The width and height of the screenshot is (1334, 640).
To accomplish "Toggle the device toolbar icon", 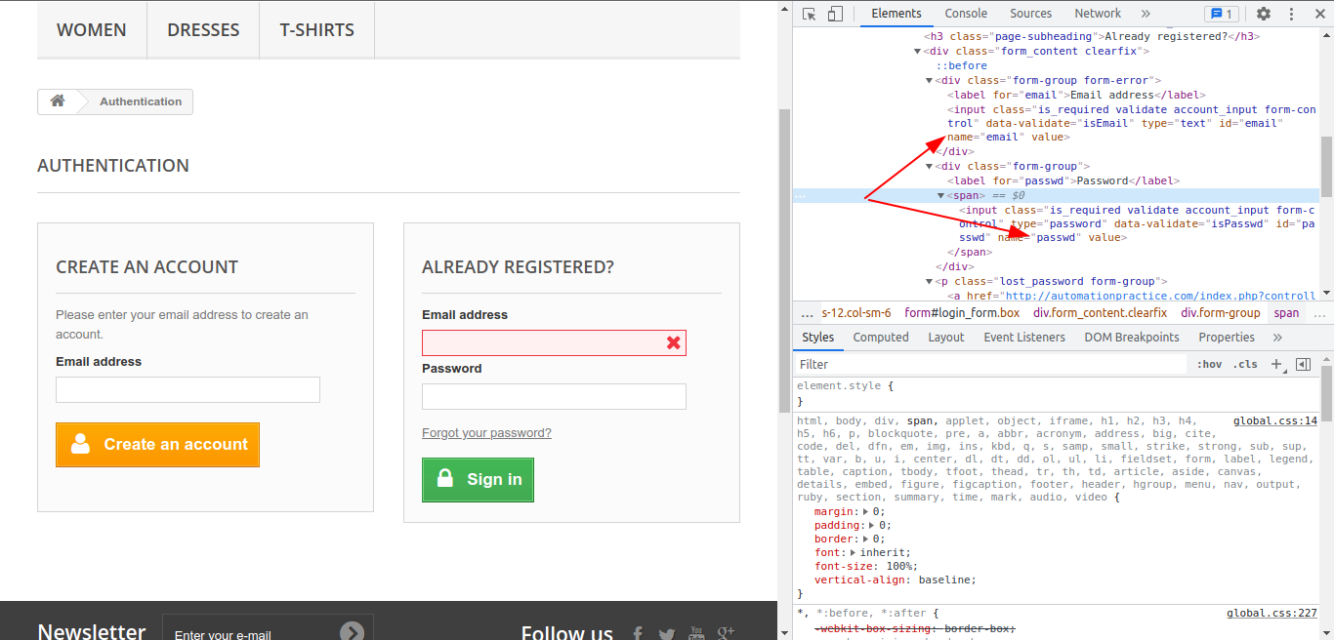I will tap(835, 14).
